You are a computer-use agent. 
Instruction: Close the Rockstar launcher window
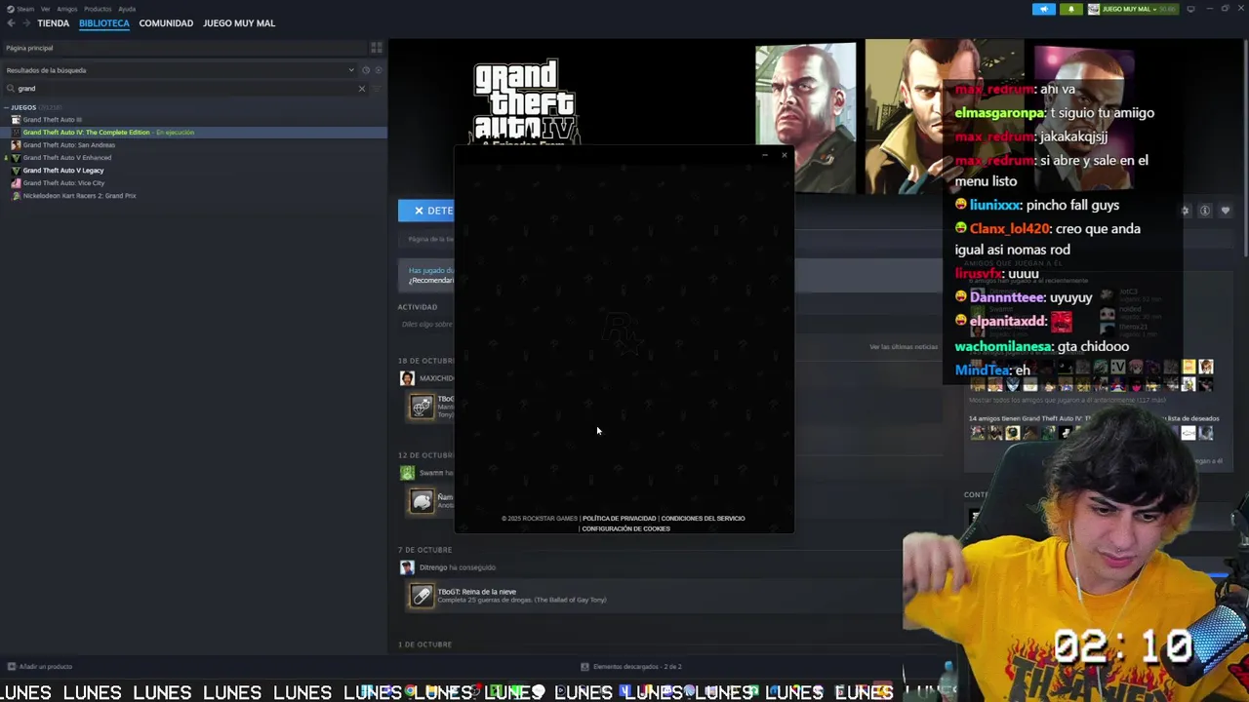click(x=784, y=155)
